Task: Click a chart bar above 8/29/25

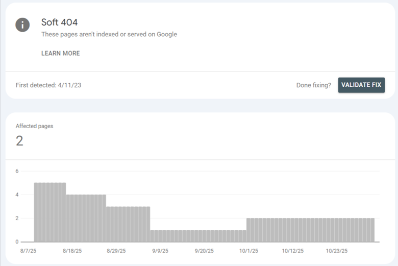Action: coord(117,224)
